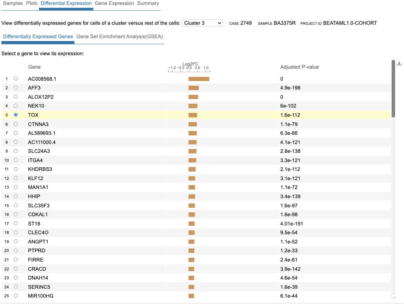This screenshot has height=304, width=404.
Task: Click the PTPRD gene name
Action: point(37,251)
